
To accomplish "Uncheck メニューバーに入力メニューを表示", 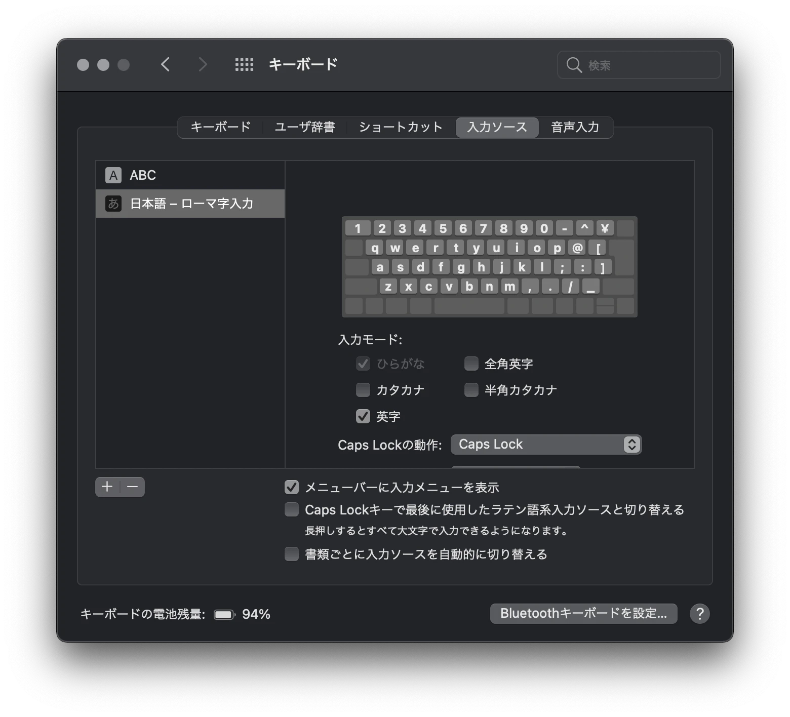I will [x=292, y=487].
